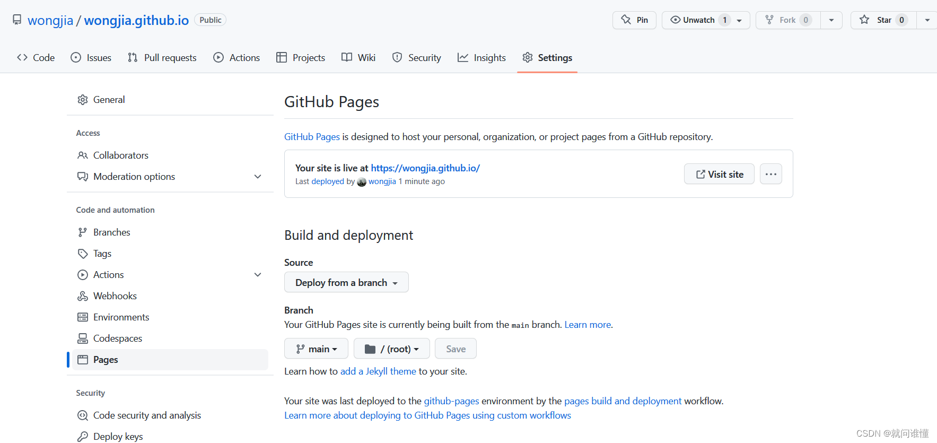Click the wongjia avatar in deployment info
Image resolution: width=937 pixels, height=443 pixels.
point(362,182)
